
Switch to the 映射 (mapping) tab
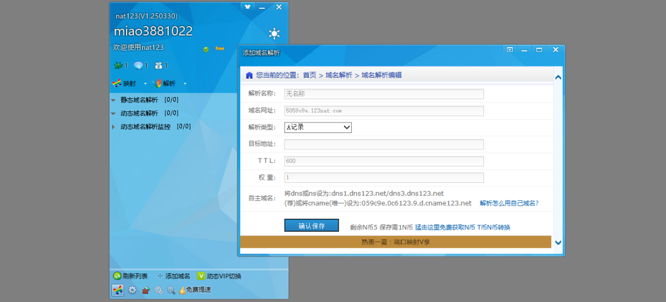pyautogui.click(x=124, y=84)
